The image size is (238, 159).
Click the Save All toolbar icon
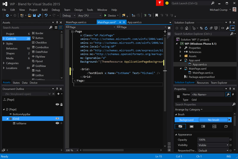[x=39, y=15]
